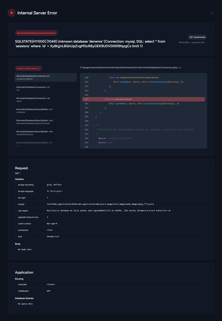This screenshot has height=321, width=222.
Task: Click the Routing label
Action: pyautogui.click(x=19, y=279)
